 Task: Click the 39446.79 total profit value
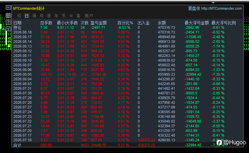tap(98, 145)
